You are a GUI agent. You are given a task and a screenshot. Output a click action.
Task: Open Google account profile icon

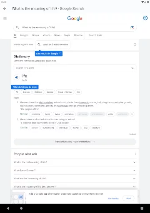click(145, 18)
